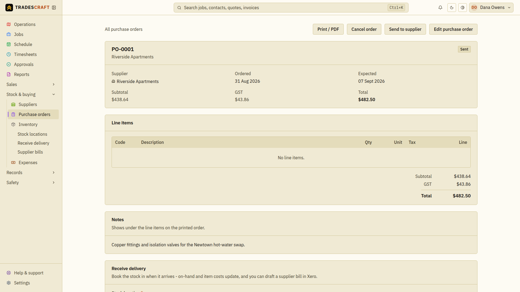Viewport: 520px width, 292px height.
Task: Go back to All purchase orders
Action: pyautogui.click(x=123, y=29)
